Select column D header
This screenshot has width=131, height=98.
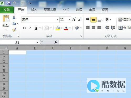click(x=71, y=48)
